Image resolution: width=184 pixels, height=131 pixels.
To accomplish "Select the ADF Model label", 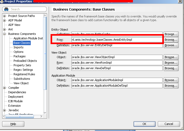I will point(15,20).
